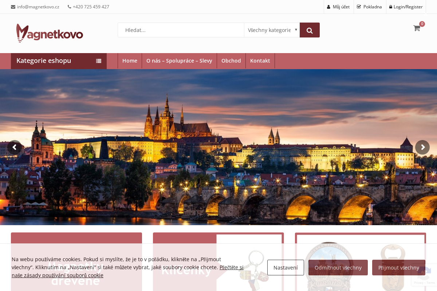Click the reCAPTCHA badge
This screenshot has height=291, width=437.
coord(424,275)
